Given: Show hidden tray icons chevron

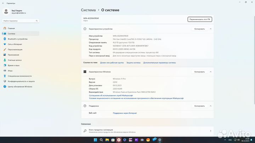Looking at the screenshot, I should click(x=225, y=140).
